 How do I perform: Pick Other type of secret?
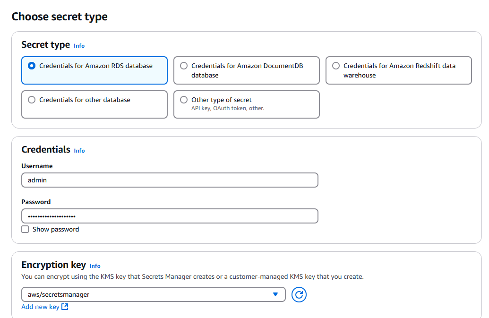tap(183, 100)
